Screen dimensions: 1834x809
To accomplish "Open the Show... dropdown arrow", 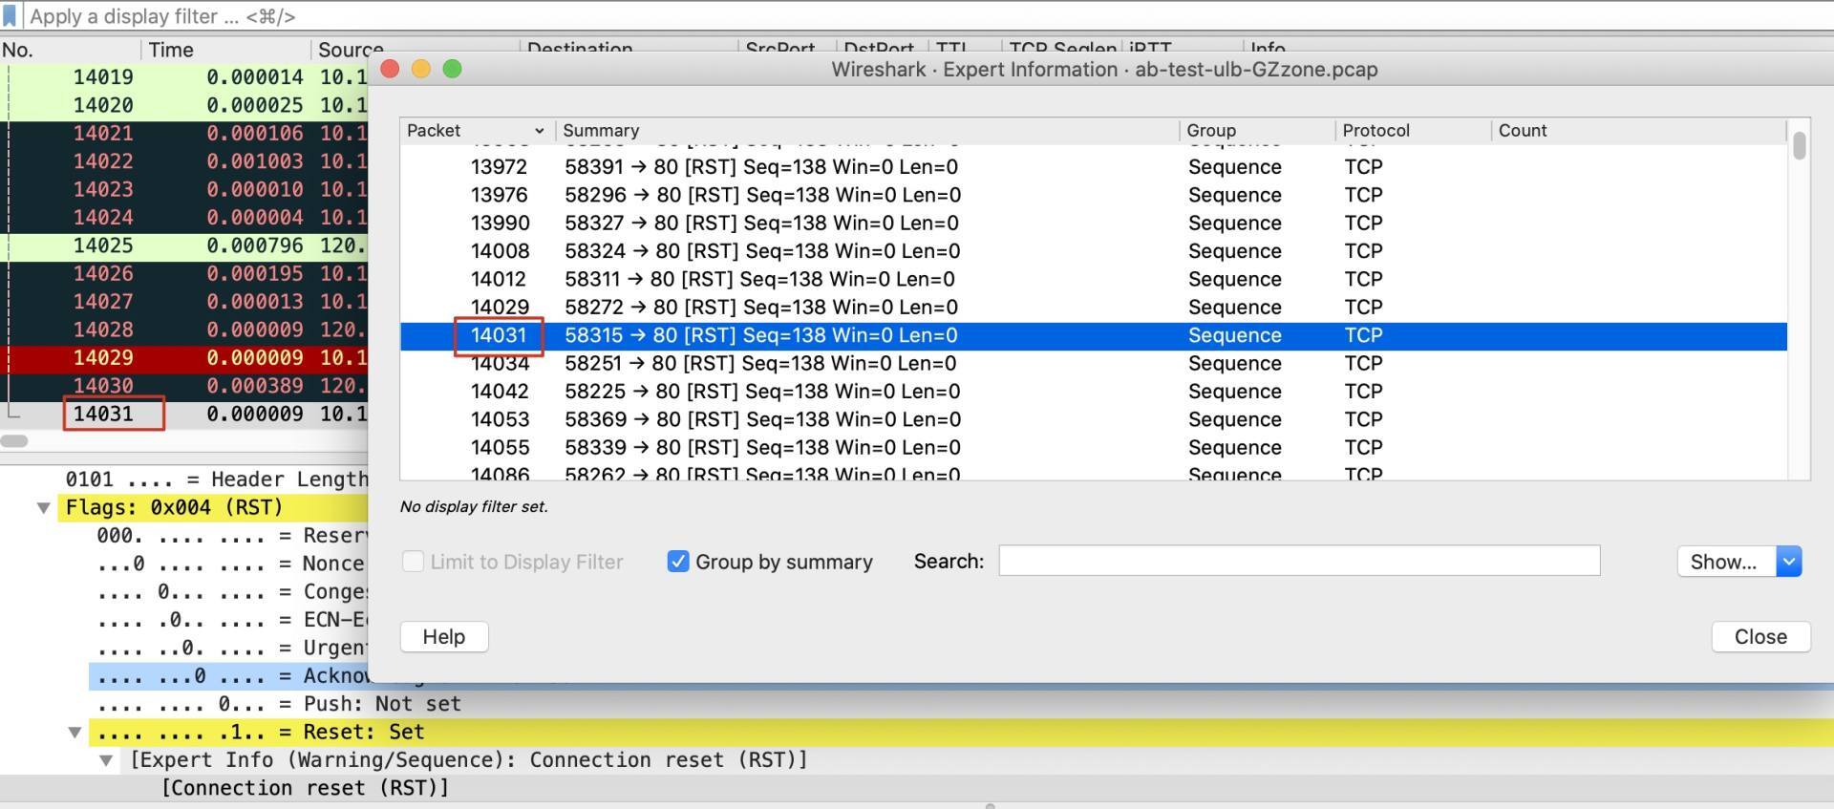I will click(x=1789, y=562).
